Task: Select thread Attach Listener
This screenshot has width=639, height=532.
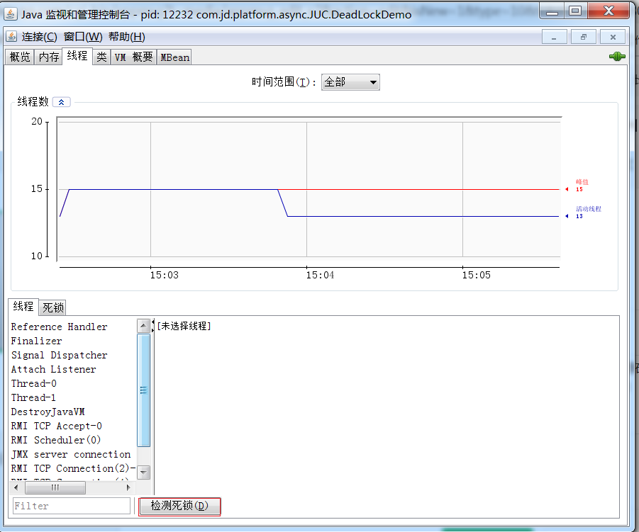Action: coord(53,370)
